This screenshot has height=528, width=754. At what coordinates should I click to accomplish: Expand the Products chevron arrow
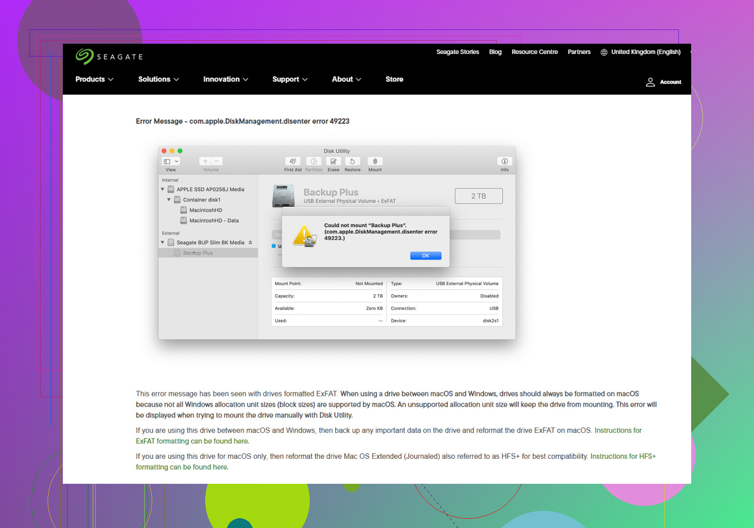pyautogui.click(x=110, y=80)
